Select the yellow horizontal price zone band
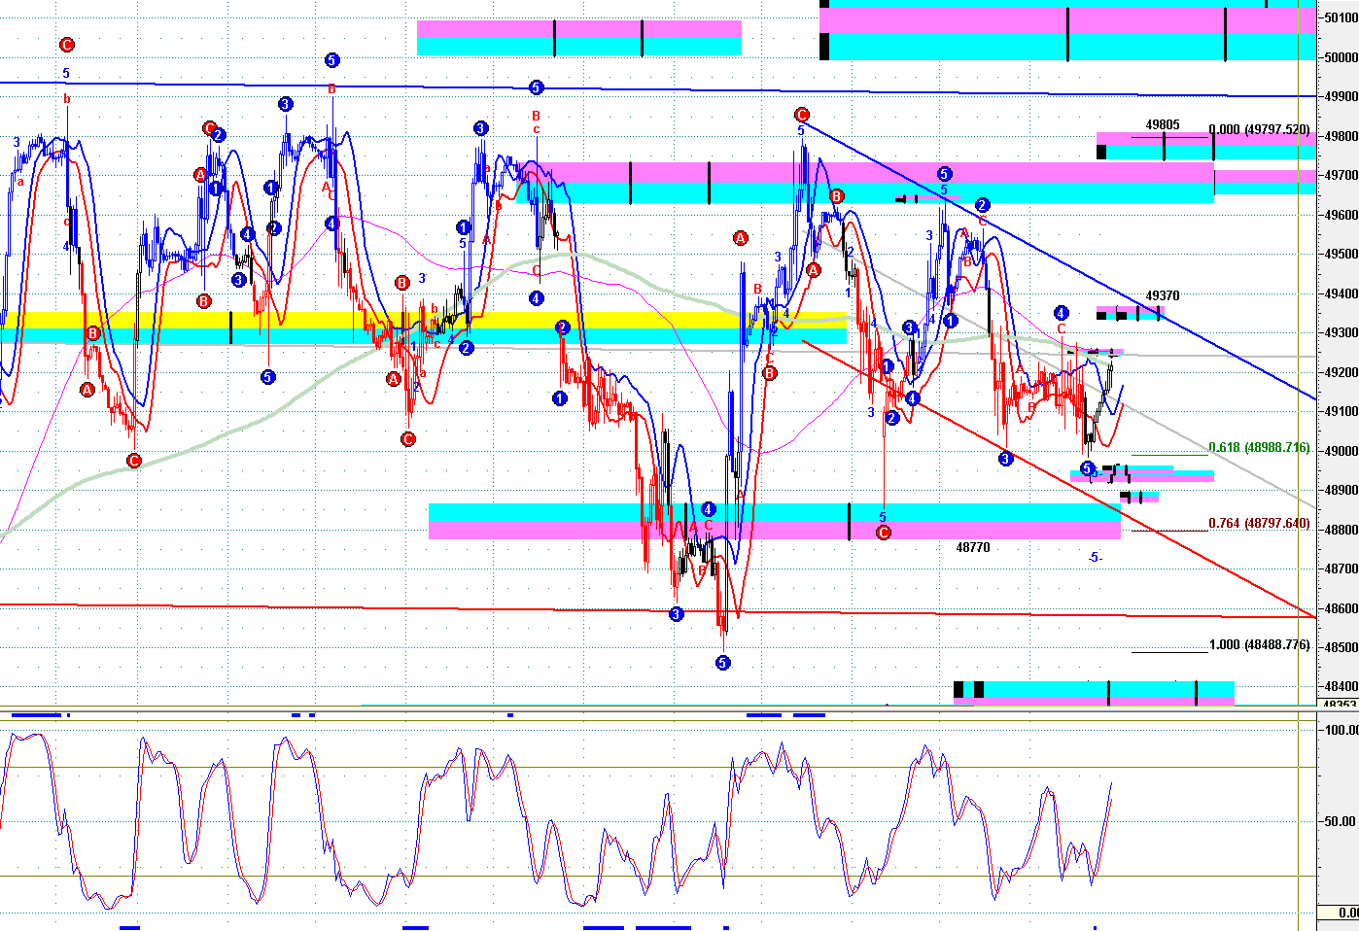 tap(423, 320)
